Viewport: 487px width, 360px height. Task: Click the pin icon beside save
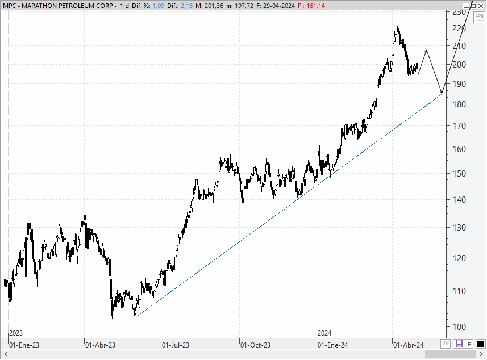click(x=469, y=344)
